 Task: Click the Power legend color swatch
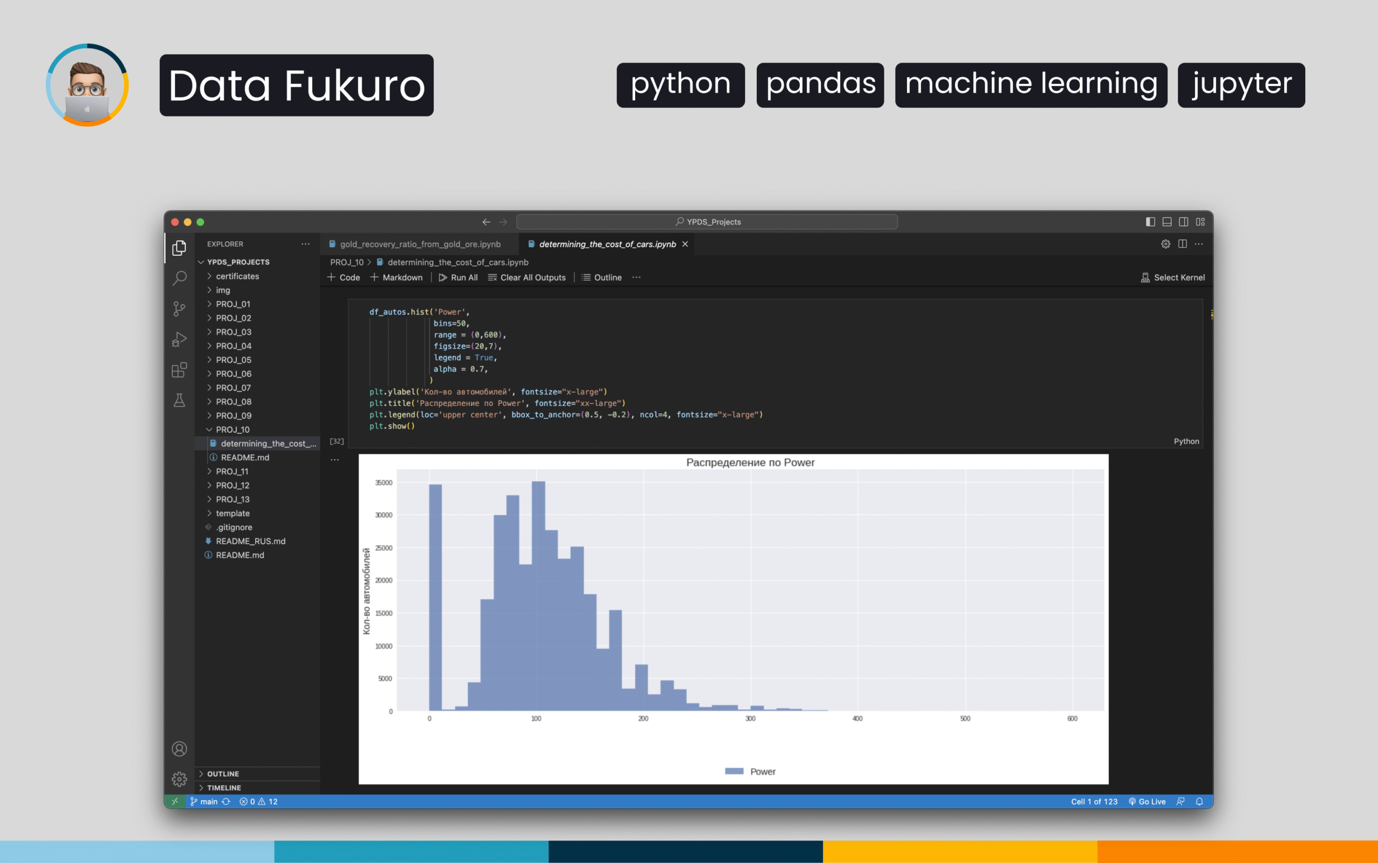point(734,771)
